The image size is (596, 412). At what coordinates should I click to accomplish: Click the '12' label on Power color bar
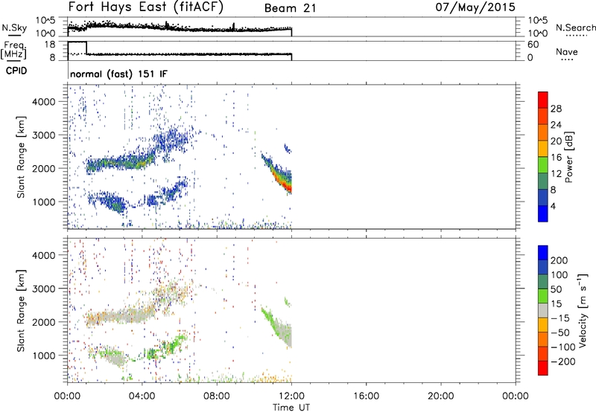pyautogui.click(x=556, y=174)
